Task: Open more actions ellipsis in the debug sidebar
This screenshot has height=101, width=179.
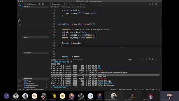Action: point(46,4)
